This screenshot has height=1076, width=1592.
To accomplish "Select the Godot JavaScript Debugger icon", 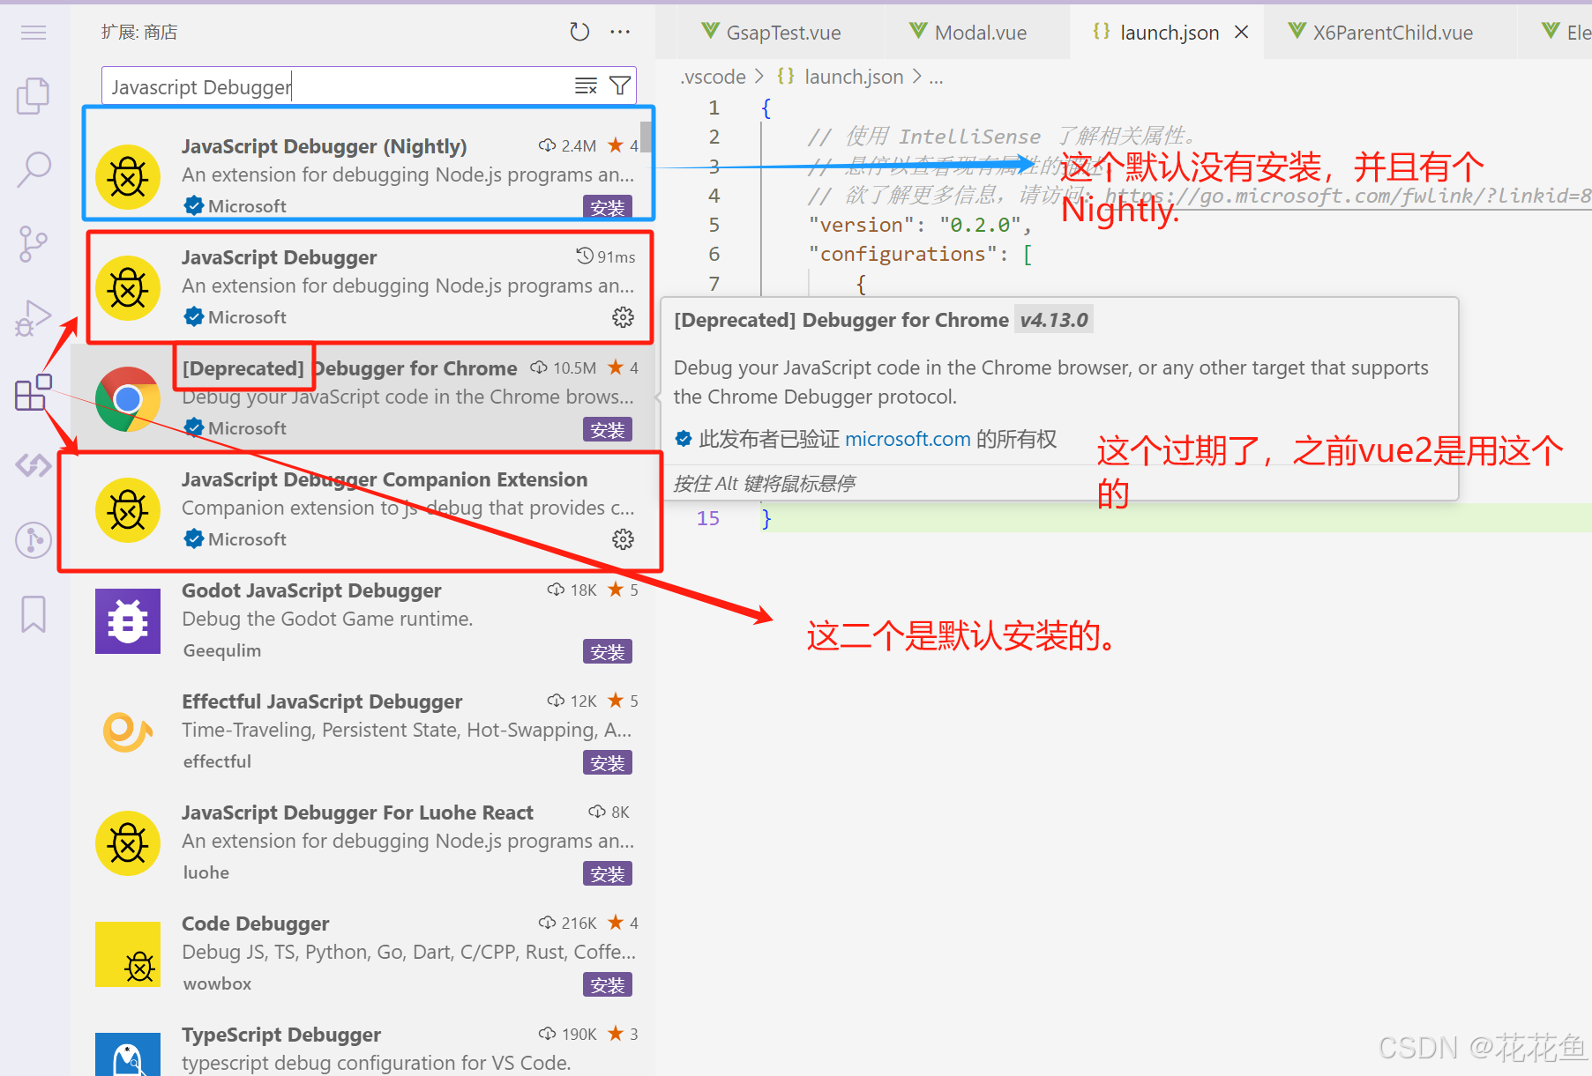I will pyautogui.click(x=128, y=621).
